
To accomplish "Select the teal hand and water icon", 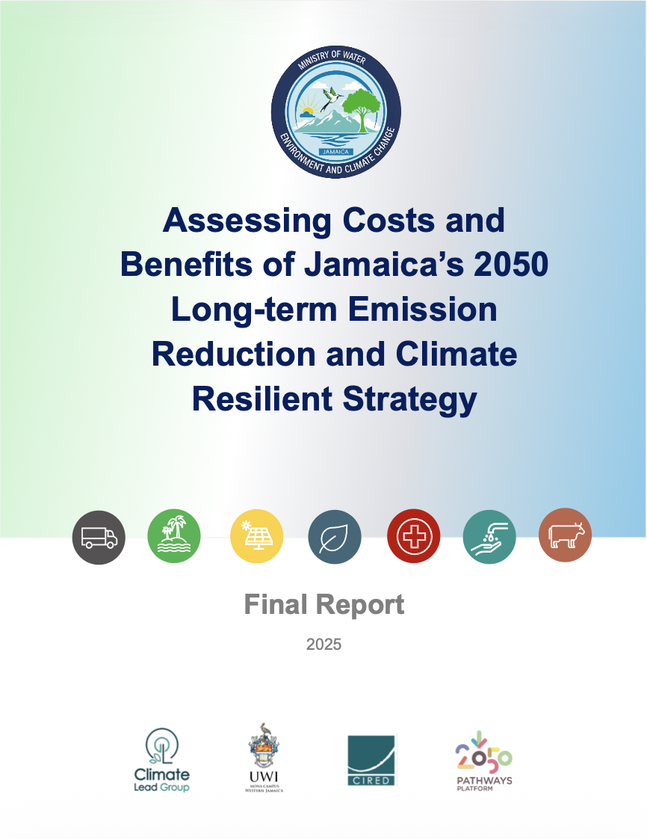I will (489, 537).
